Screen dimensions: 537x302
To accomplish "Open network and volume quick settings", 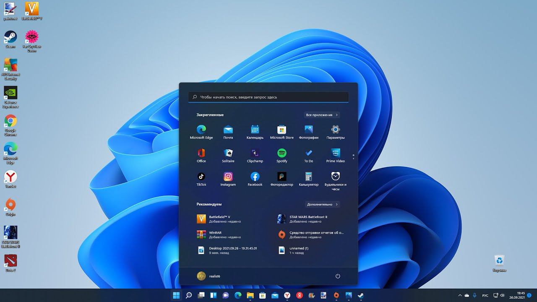I will click(x=499, y=295).
